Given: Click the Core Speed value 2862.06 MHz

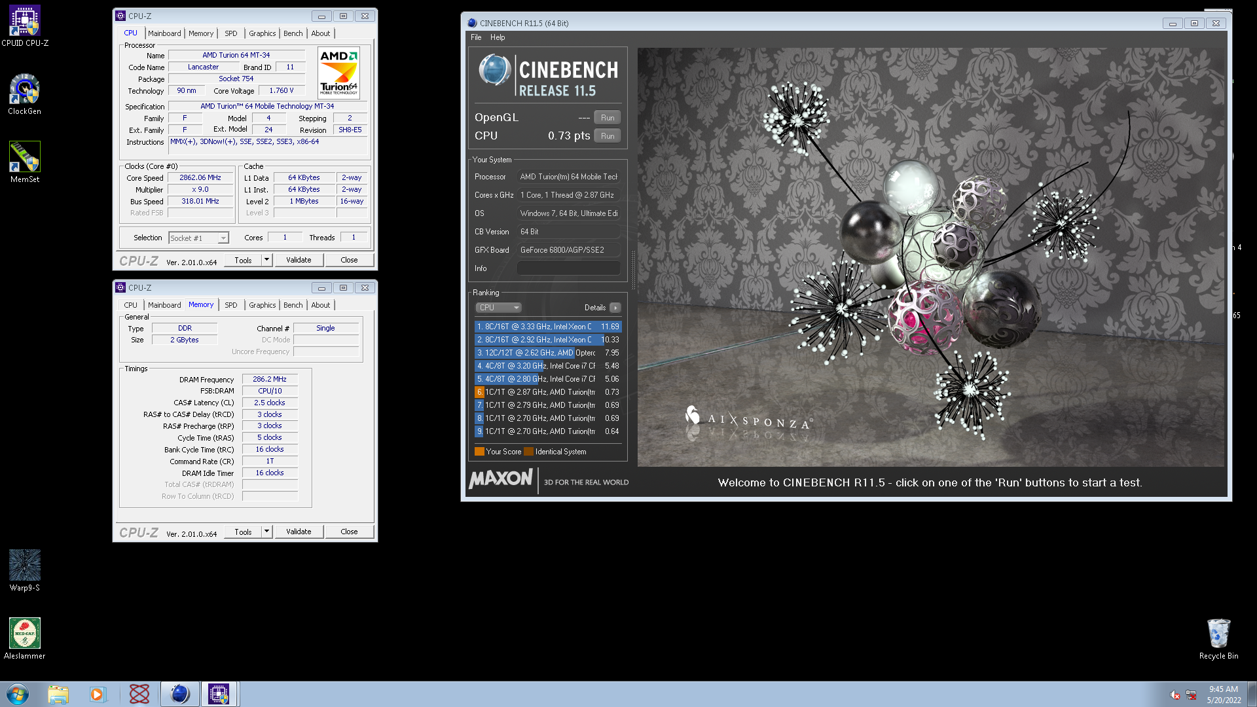Looking at the screenshot, I should (x=200, y=178).
